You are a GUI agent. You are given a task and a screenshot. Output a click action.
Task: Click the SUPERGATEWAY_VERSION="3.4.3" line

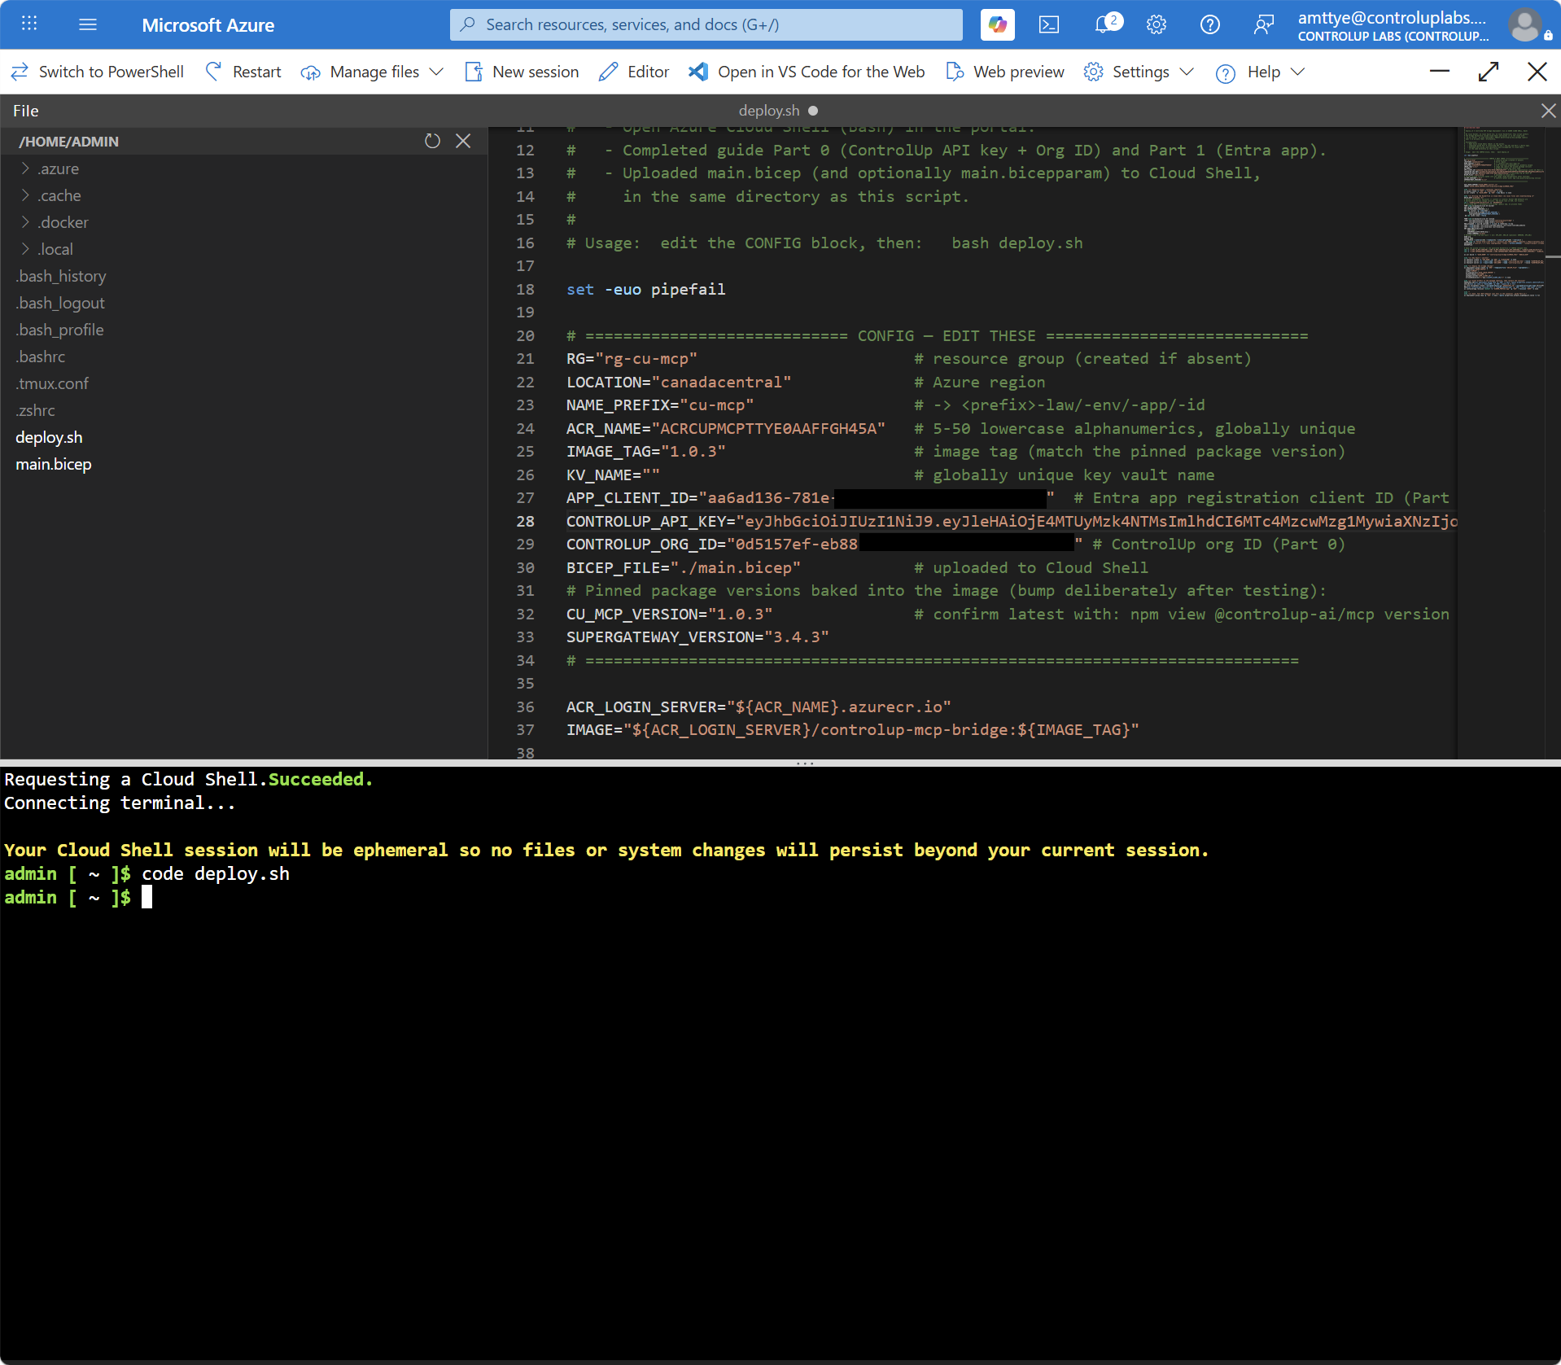(697, 637)
